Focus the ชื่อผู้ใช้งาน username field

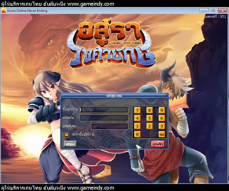(104, 110)
